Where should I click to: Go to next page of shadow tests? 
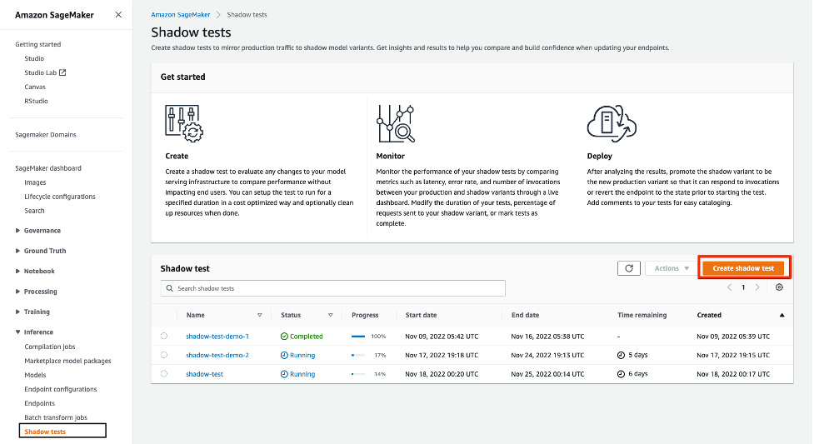click(757, 287)
